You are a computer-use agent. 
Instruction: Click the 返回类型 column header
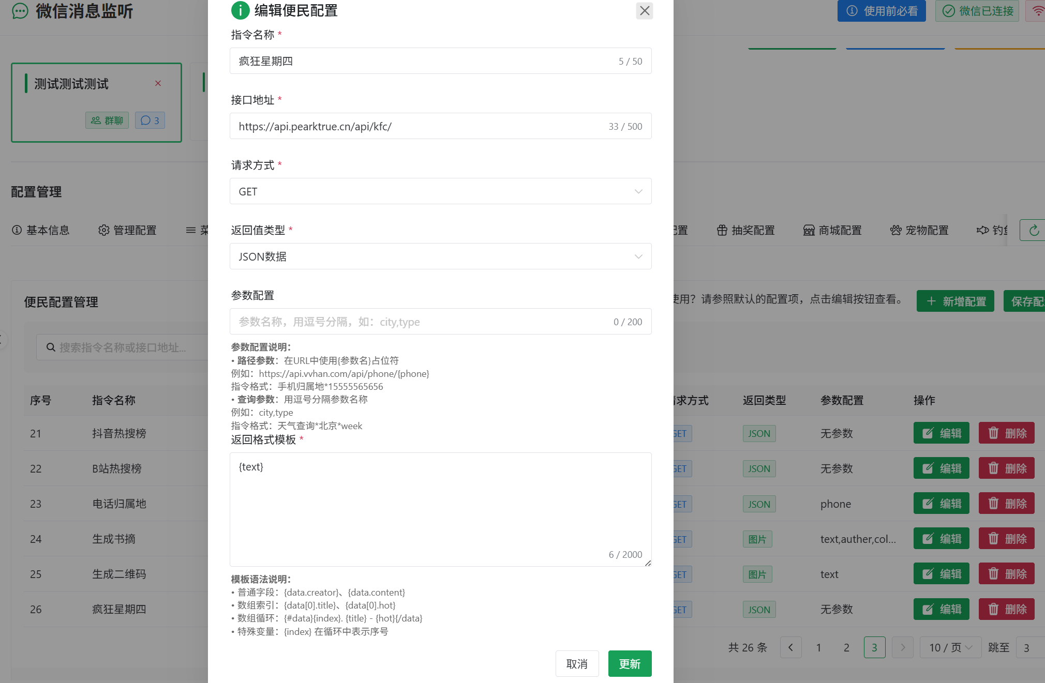pos(764,400)
